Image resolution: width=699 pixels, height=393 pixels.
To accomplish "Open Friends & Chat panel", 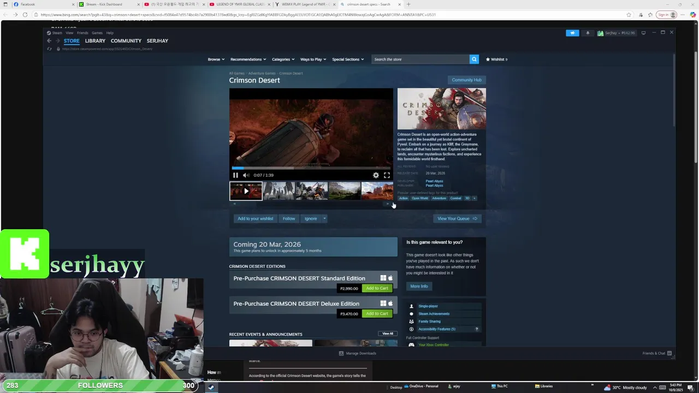I will (x=657, y=353).
